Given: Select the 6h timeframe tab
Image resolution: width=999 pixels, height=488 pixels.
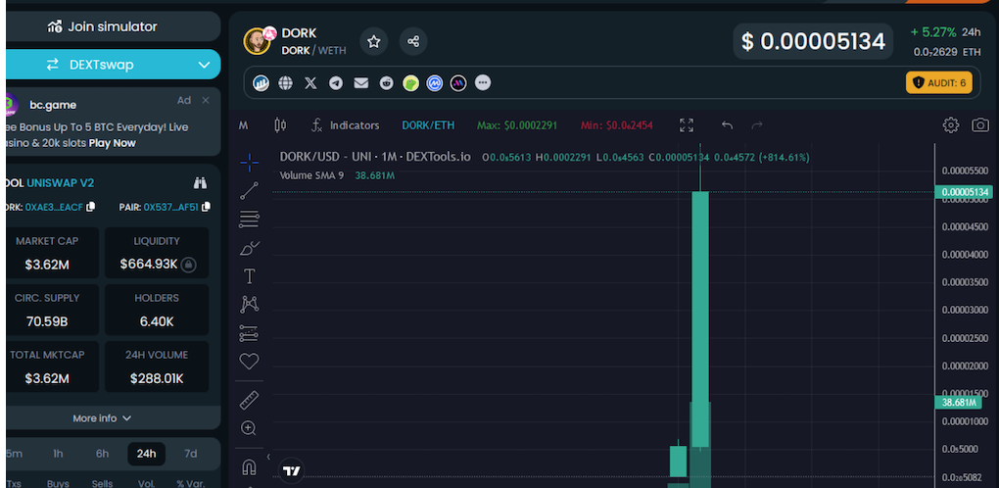Looking at the screenshot, I should point(102,454).
